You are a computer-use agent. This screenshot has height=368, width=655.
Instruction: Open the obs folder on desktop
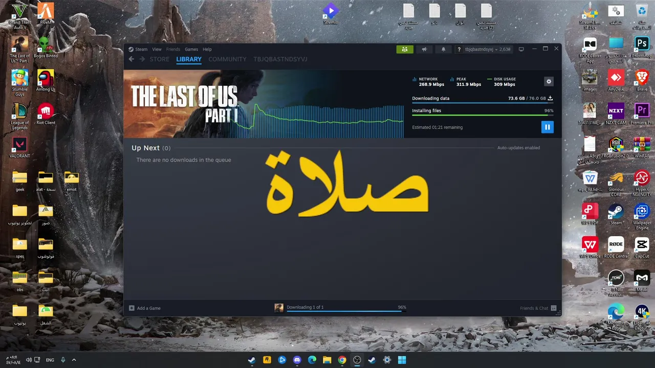(19, 281)
